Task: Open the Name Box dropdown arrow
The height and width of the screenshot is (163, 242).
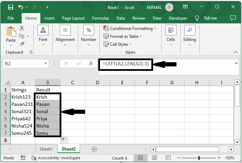Action: [x=46, y=64]
